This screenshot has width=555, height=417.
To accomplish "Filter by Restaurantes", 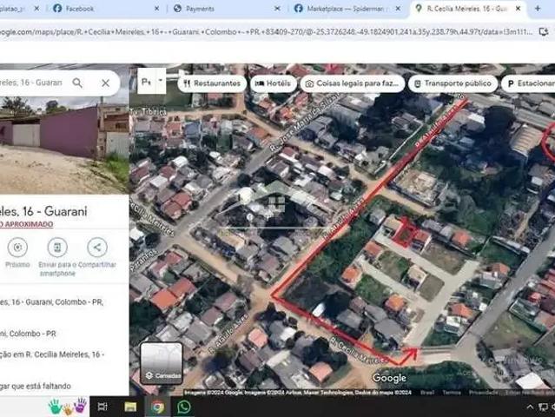I will pos(212,83).
